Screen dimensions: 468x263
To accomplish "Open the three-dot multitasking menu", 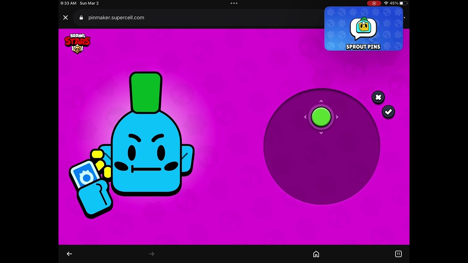I will coord(234,3).
